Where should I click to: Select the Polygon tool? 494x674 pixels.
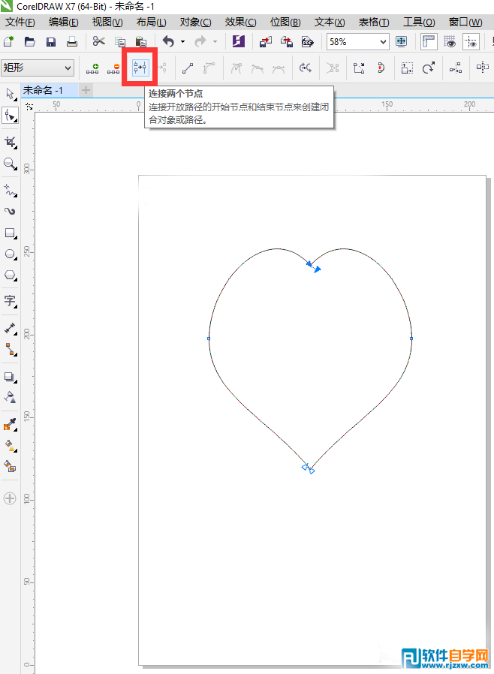click(x=11, y=275)
